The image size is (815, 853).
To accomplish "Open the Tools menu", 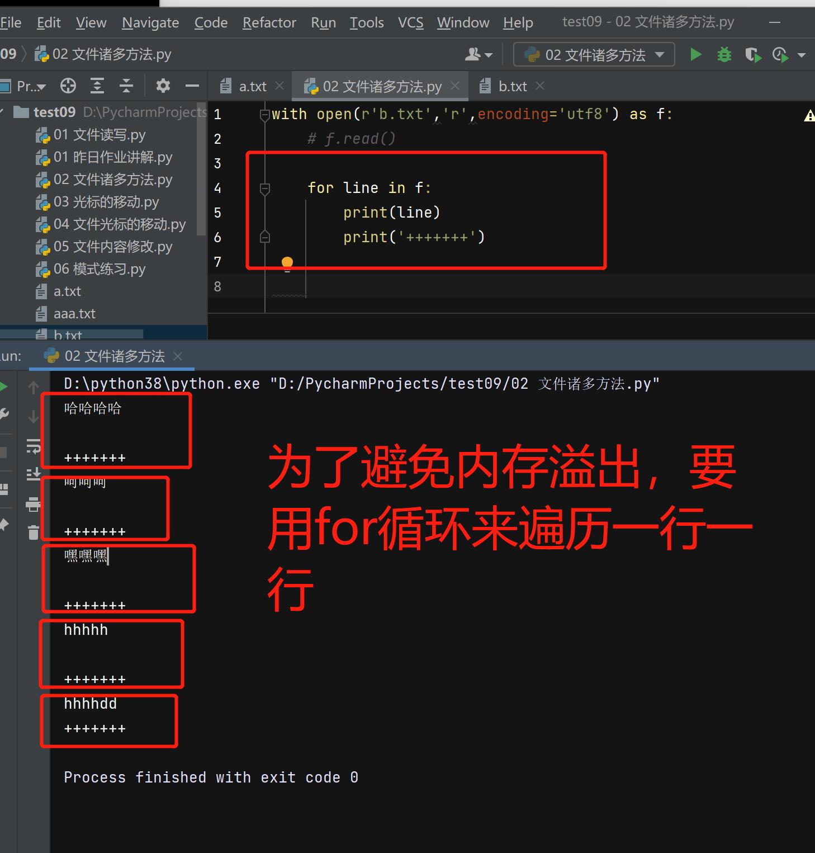I will (367, 22).
